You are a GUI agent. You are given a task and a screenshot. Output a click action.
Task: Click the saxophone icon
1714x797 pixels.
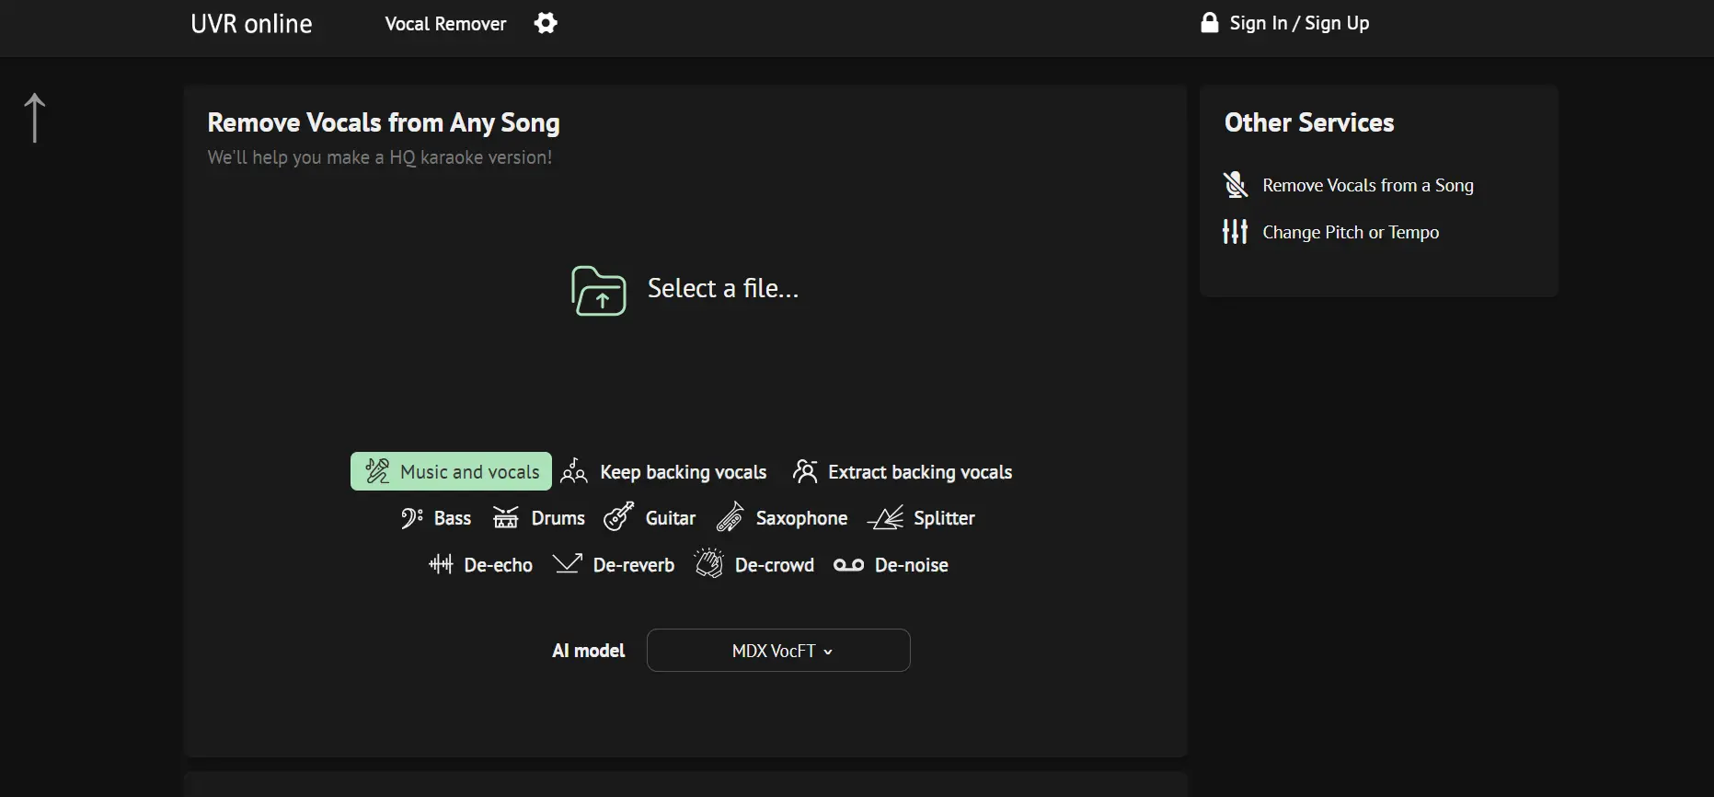click(730, 517)
